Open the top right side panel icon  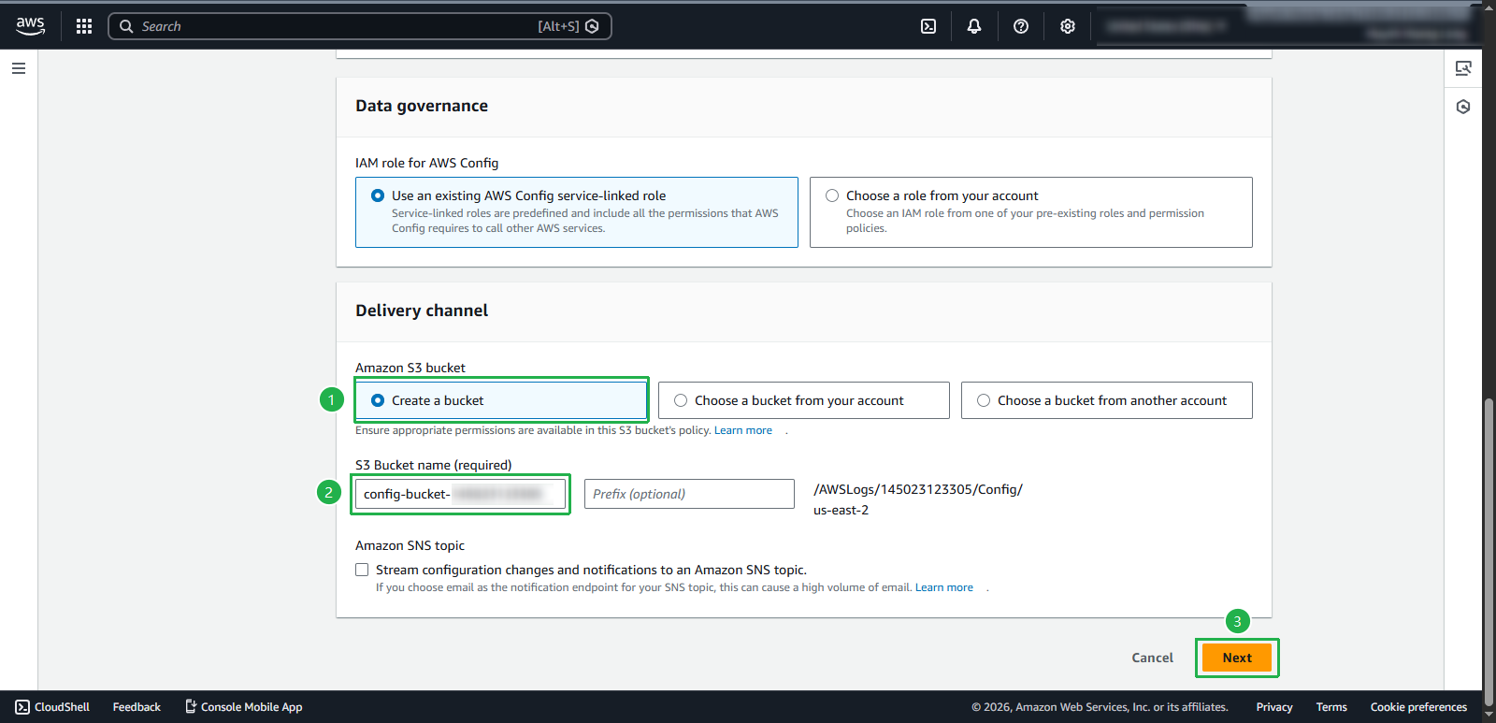pyautogui.click(x=1463, y=68)
